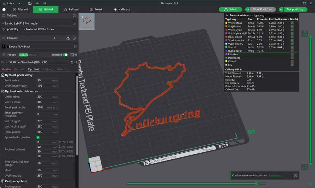Open dropdown arrow beside Slicuj Podložku

(248, 9)
